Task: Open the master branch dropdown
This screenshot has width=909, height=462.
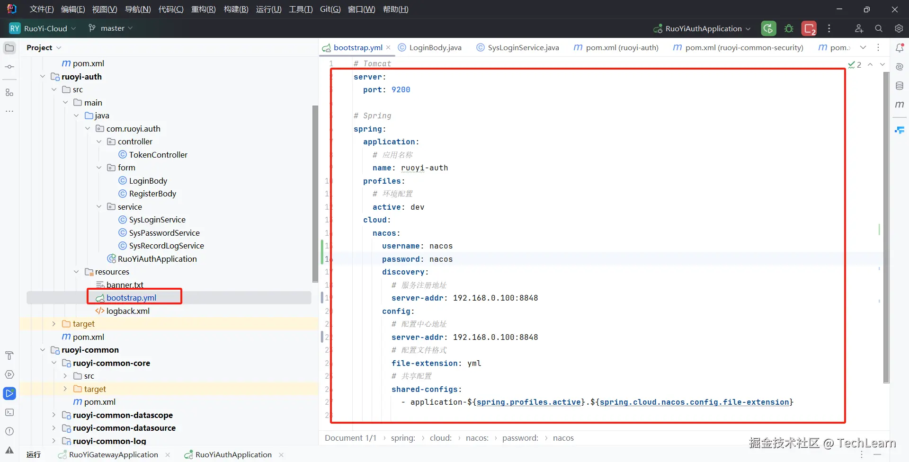Action: [x=111, y=28]
